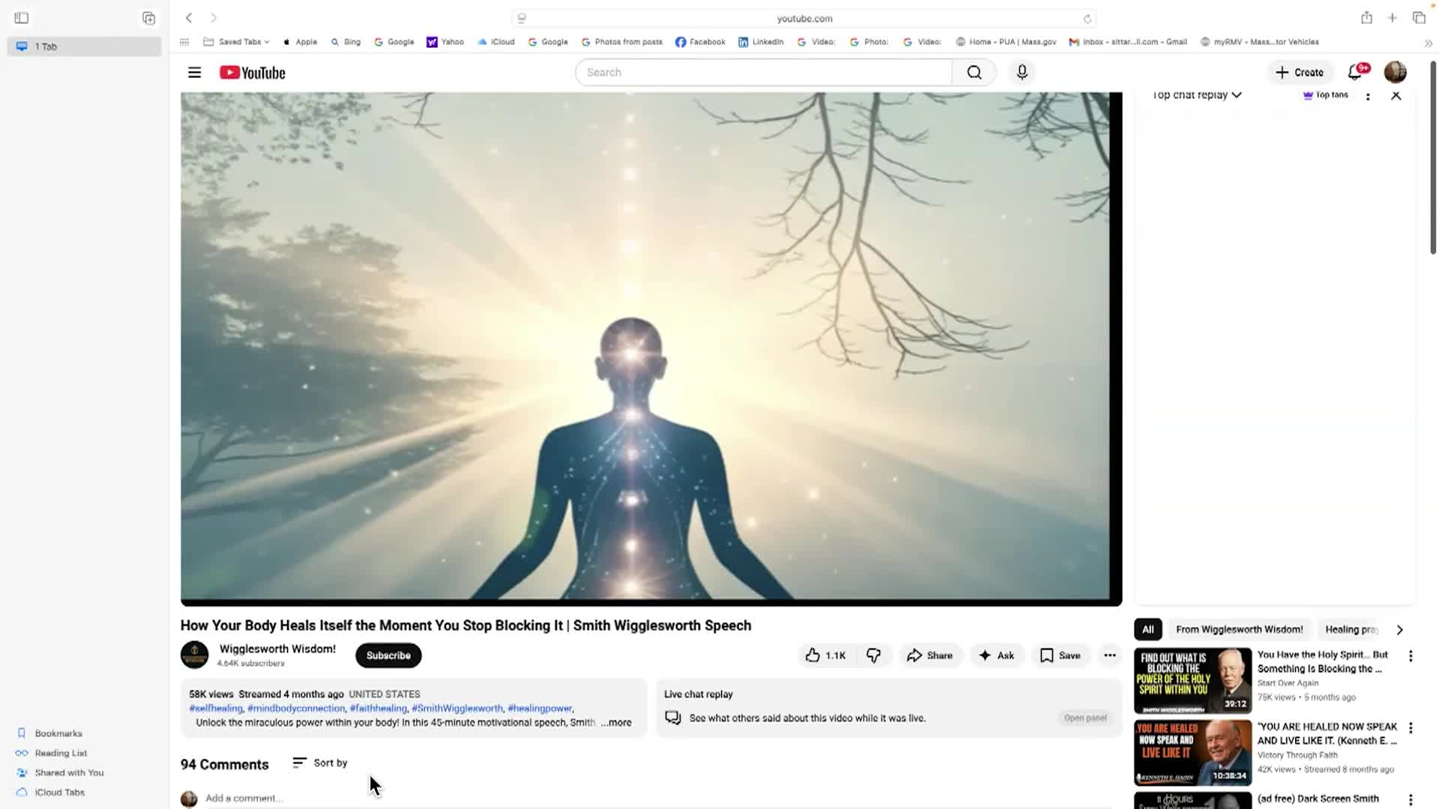Viewport: 1439px width, 809px height.
Task: Expand the Top chat replay dropdown
Action: (x=1197, y=95)
